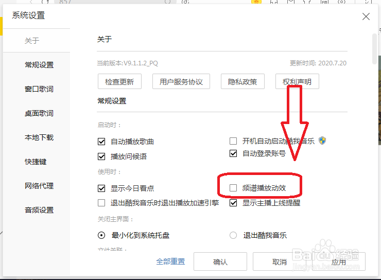Uncheck 显示主播上线提醒
The height and width of the screenshot is (280, 381).
pos(233,203)
